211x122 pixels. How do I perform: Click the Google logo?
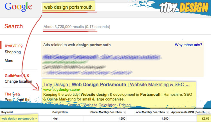point(18,7)
